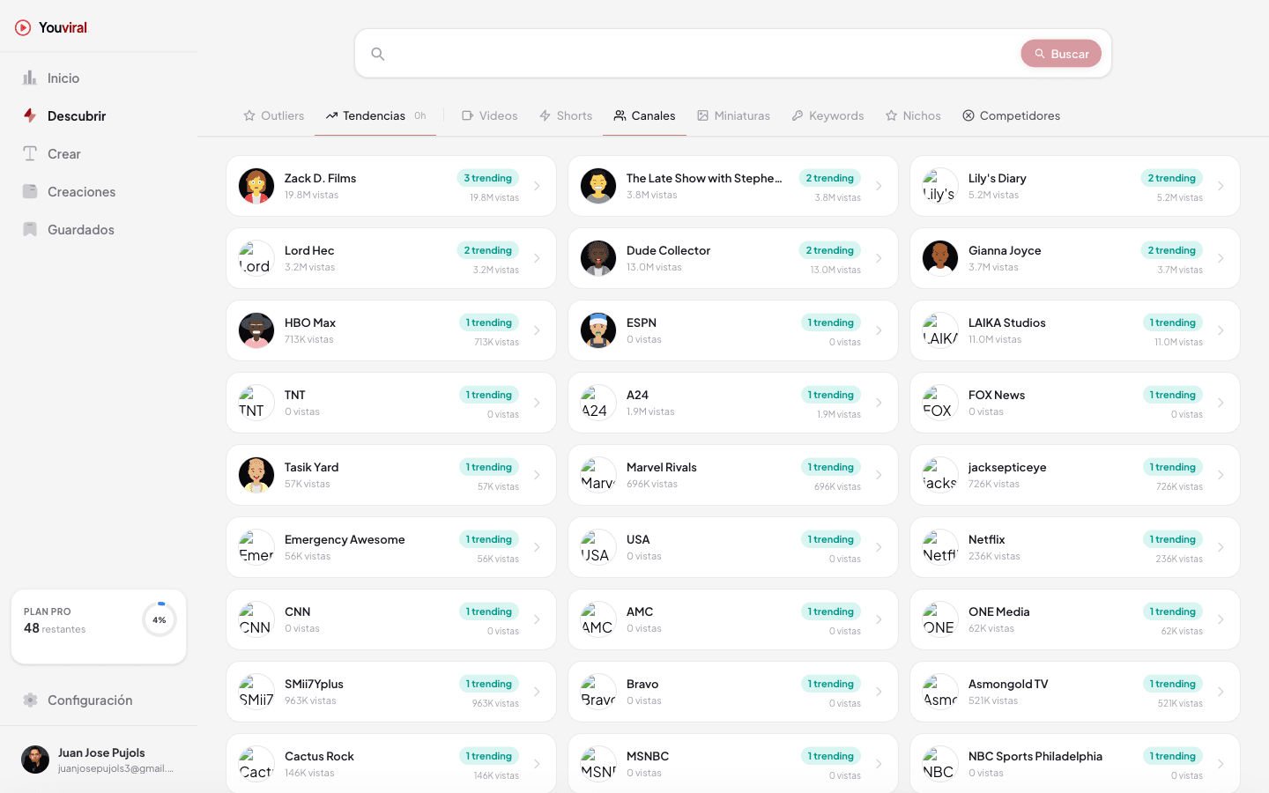This screenshot has height=793, width=1269.
Task: Expand the Lily's Diary row chevron
Action: coord(1221,186)
